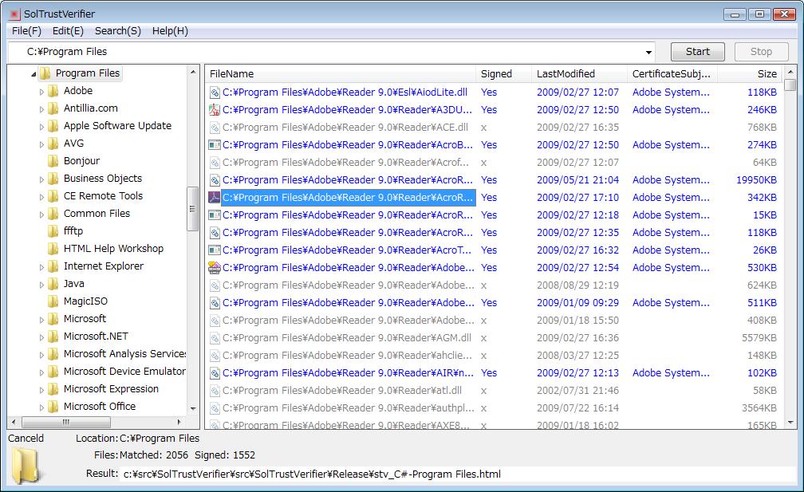Viewport: 804px width, 492px height.
Task: Expand the Business Objects folder node
Action: 41,179
